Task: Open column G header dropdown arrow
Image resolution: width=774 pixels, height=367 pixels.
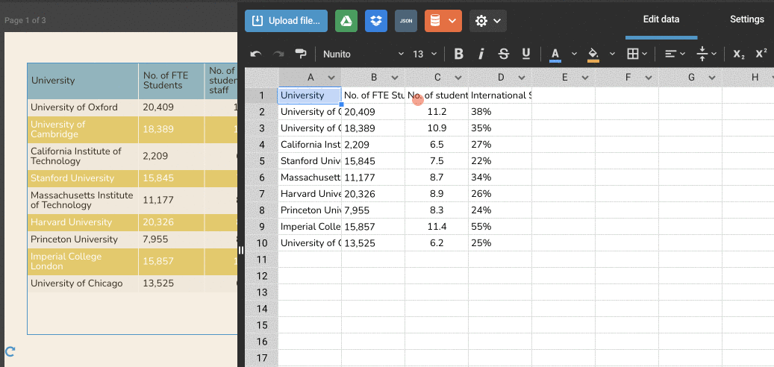Action: point(712,78)
